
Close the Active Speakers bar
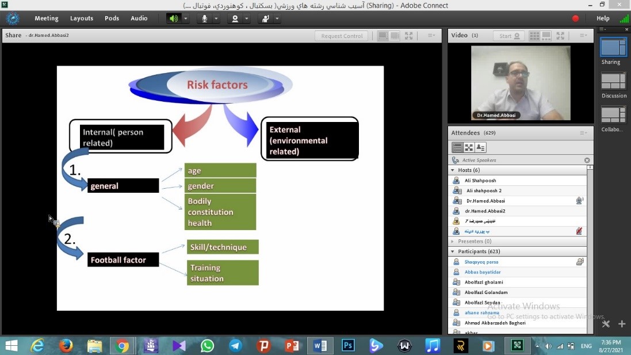[587, 161]
